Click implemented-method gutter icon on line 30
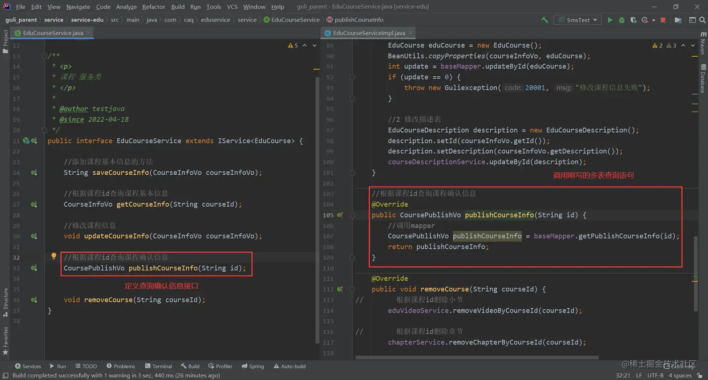Screen dimensions: 708x380 pos(34,236)
